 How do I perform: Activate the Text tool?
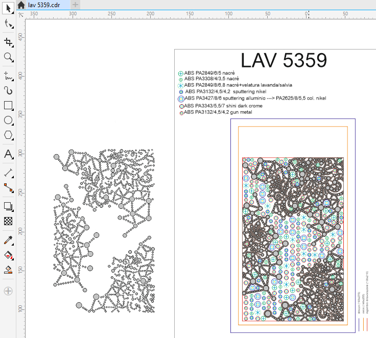click(8, 154)
